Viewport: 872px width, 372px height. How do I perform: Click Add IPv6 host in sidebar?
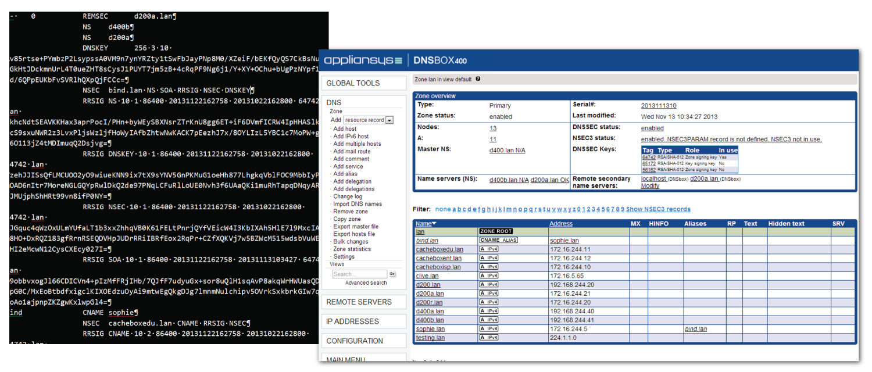[x=351, y=137]
